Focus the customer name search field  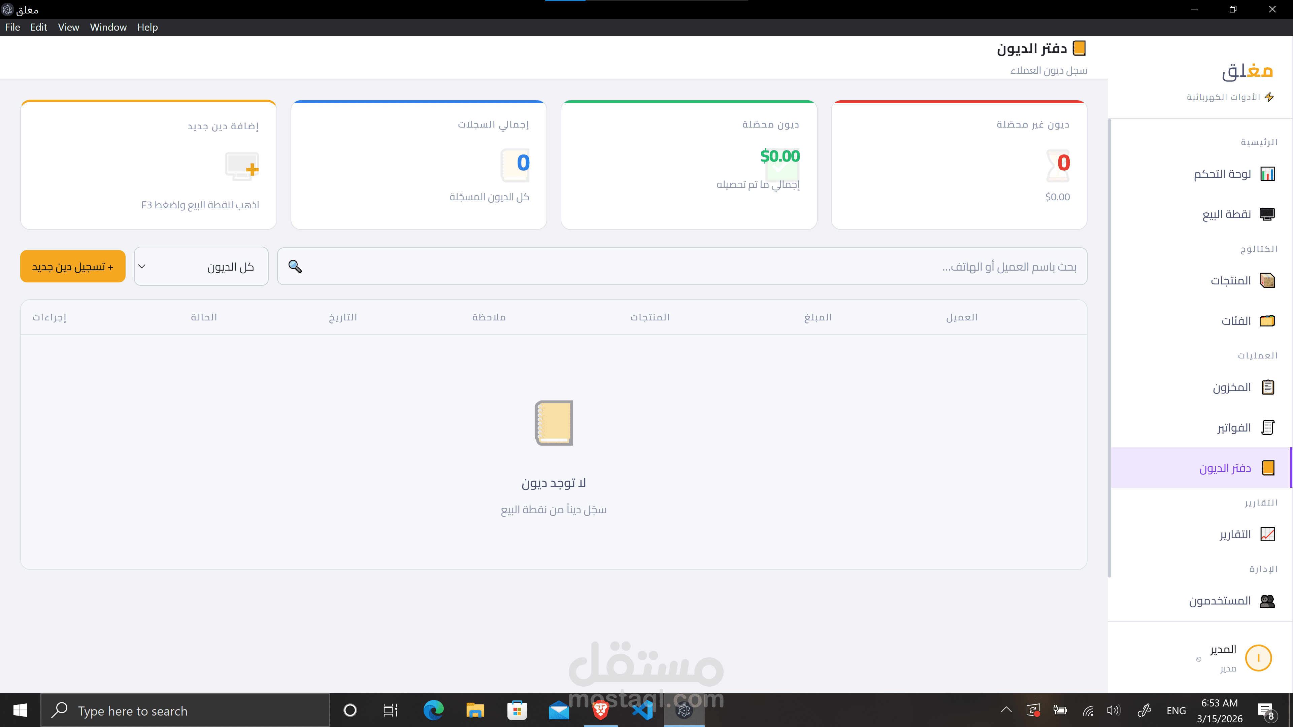(693, 267)
